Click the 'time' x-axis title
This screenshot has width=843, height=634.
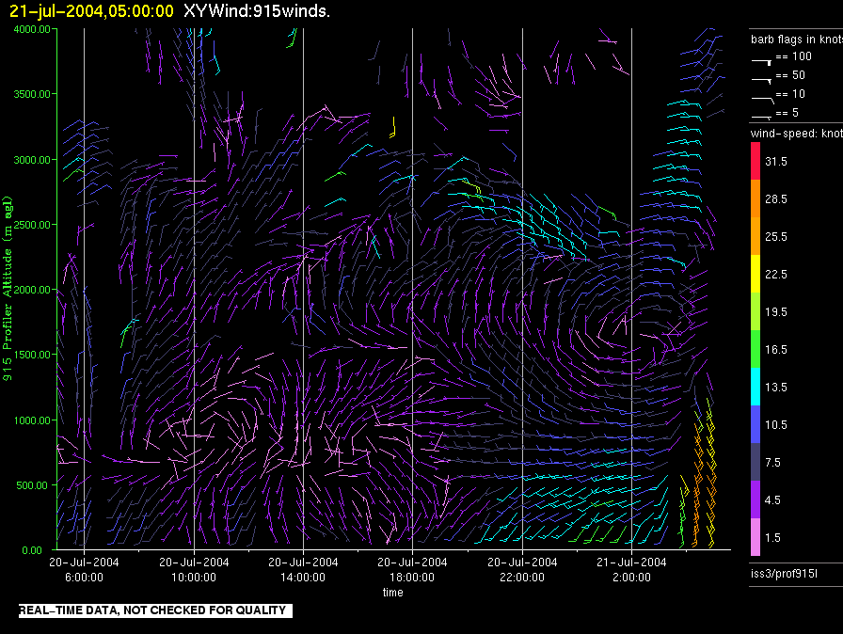(x=393, y=592)
